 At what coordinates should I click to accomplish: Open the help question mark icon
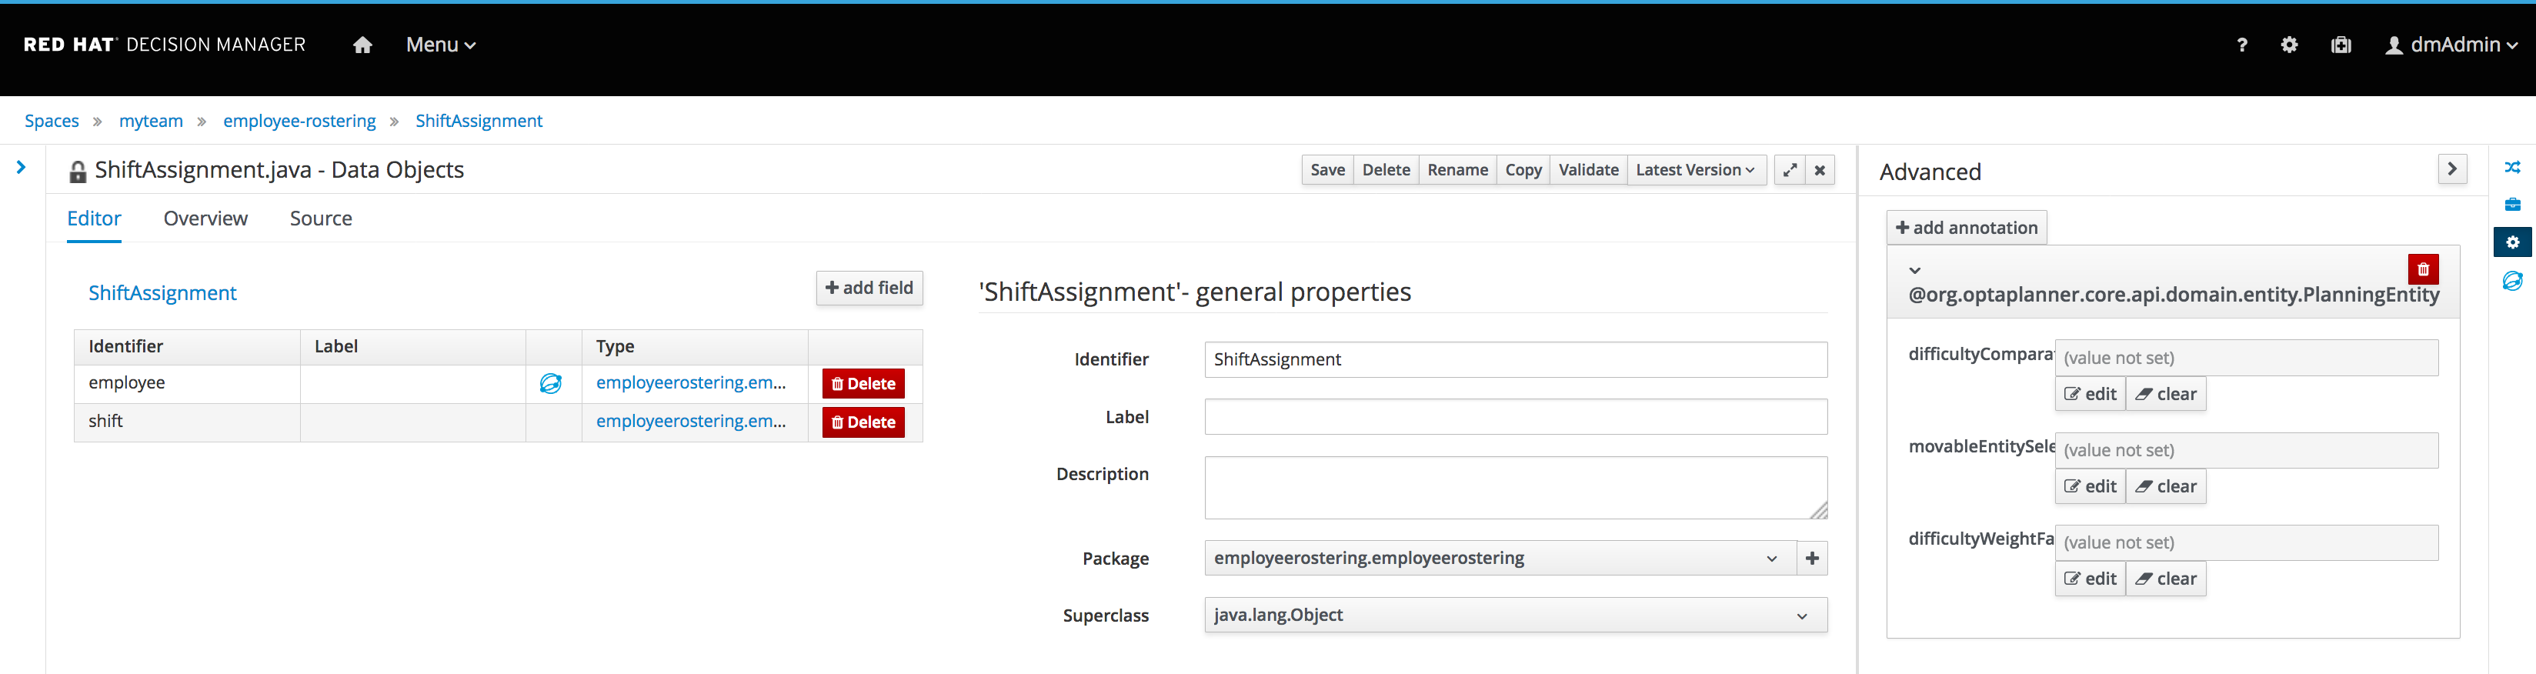tap(2241, 45)
